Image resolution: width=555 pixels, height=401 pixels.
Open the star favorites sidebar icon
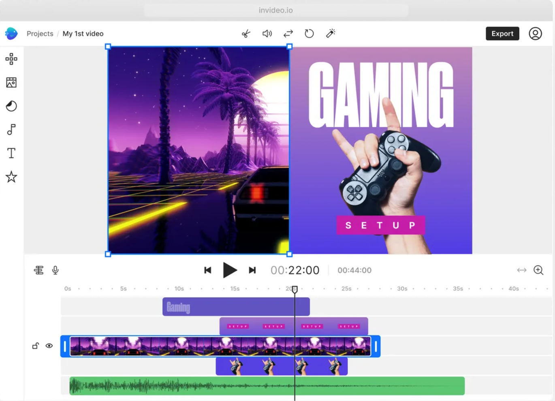click(x=11, y=177)
